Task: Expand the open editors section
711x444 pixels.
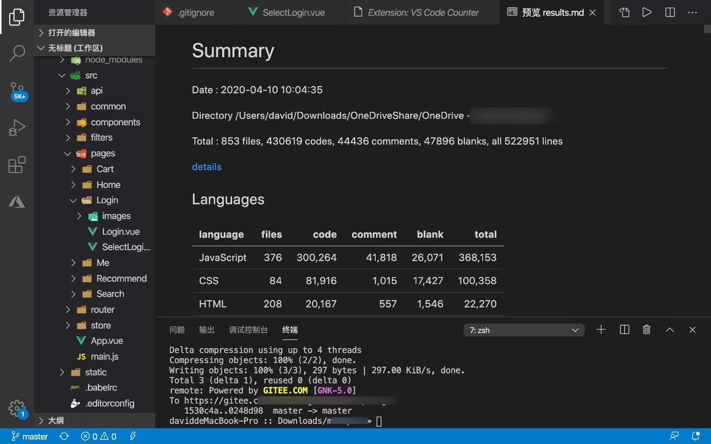Action: tap(95, 32)
